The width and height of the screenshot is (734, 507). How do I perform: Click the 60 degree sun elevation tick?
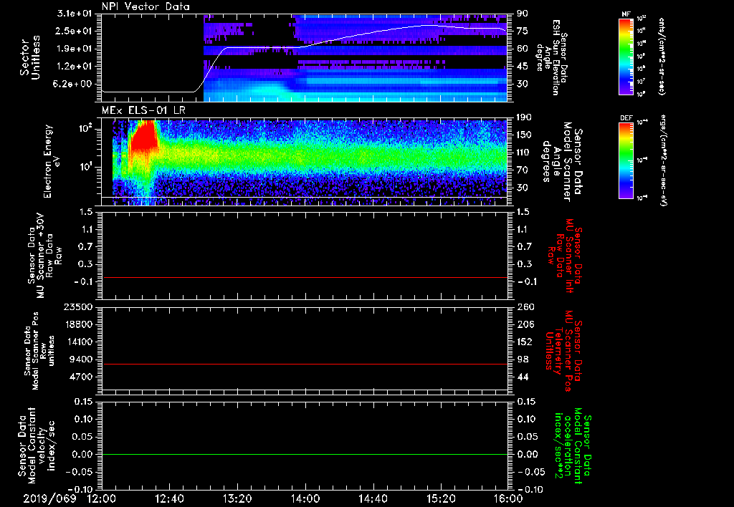pos(522,49)
